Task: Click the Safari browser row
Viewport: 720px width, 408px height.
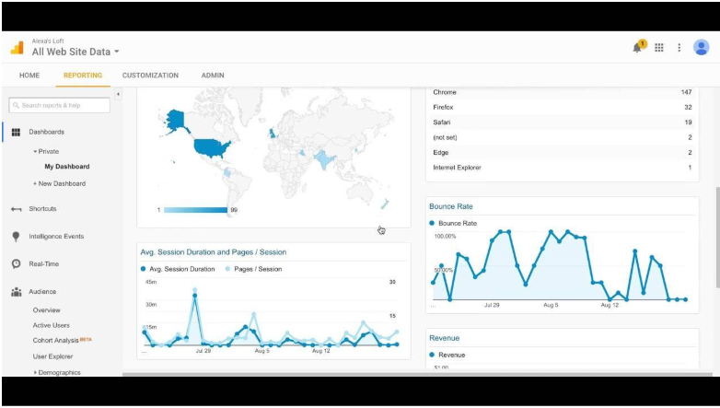Action: (562, 122)
